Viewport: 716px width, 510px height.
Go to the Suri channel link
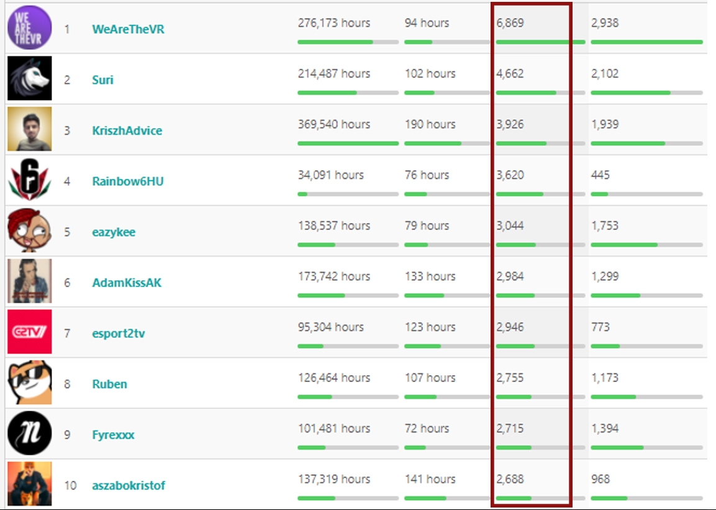click(x=102, y=80)
